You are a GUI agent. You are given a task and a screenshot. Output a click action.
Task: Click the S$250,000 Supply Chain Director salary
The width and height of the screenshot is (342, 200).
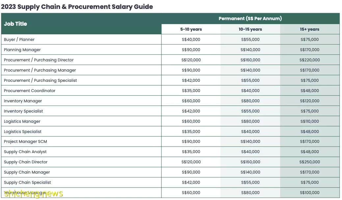point(309,162)
